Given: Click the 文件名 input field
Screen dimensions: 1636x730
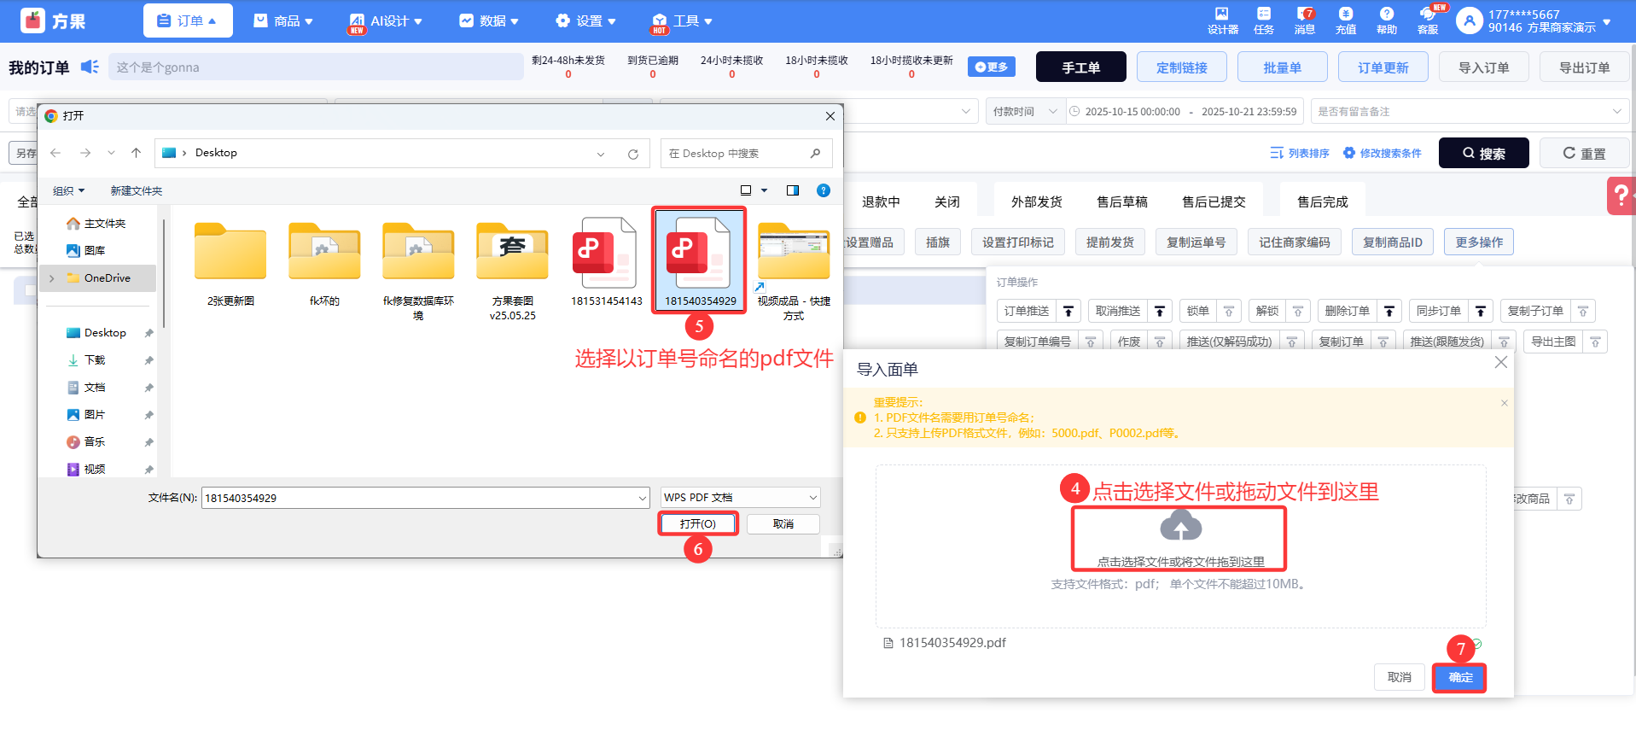Looking at the screenshot, I should tap(425, 498).
